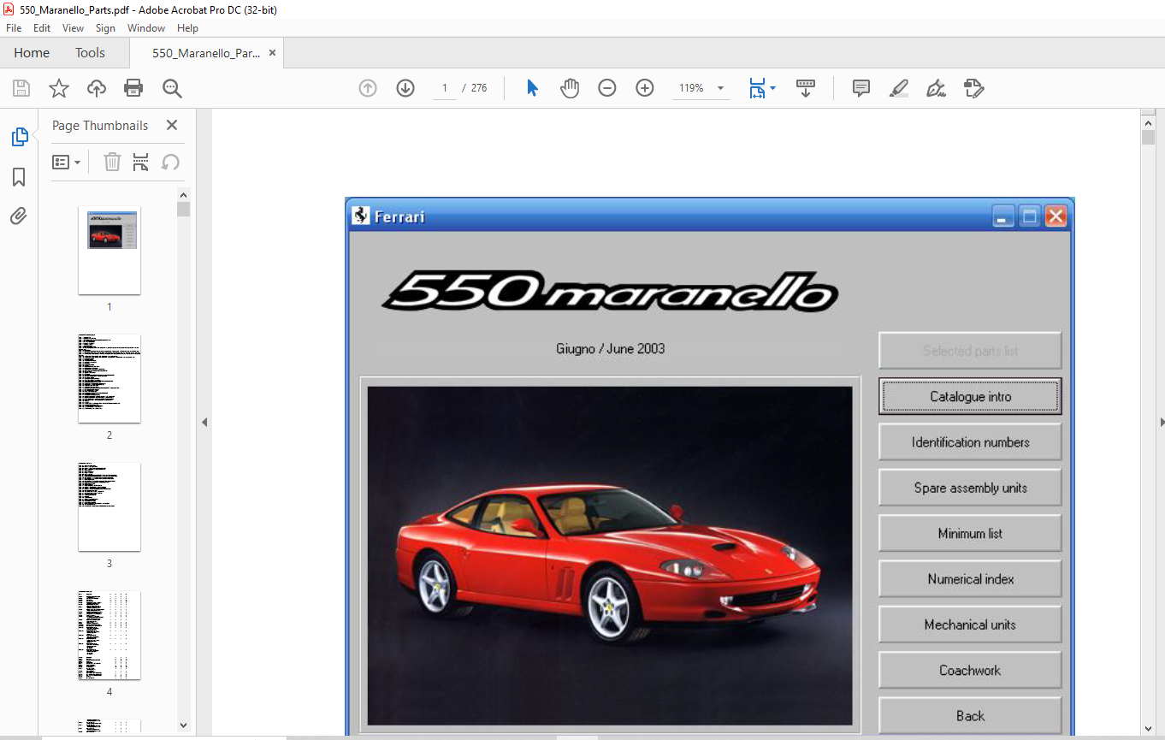The height and width of the screenshot is (740, 1165).
Task: Open the Edit menu
Action: click(42, 28)
